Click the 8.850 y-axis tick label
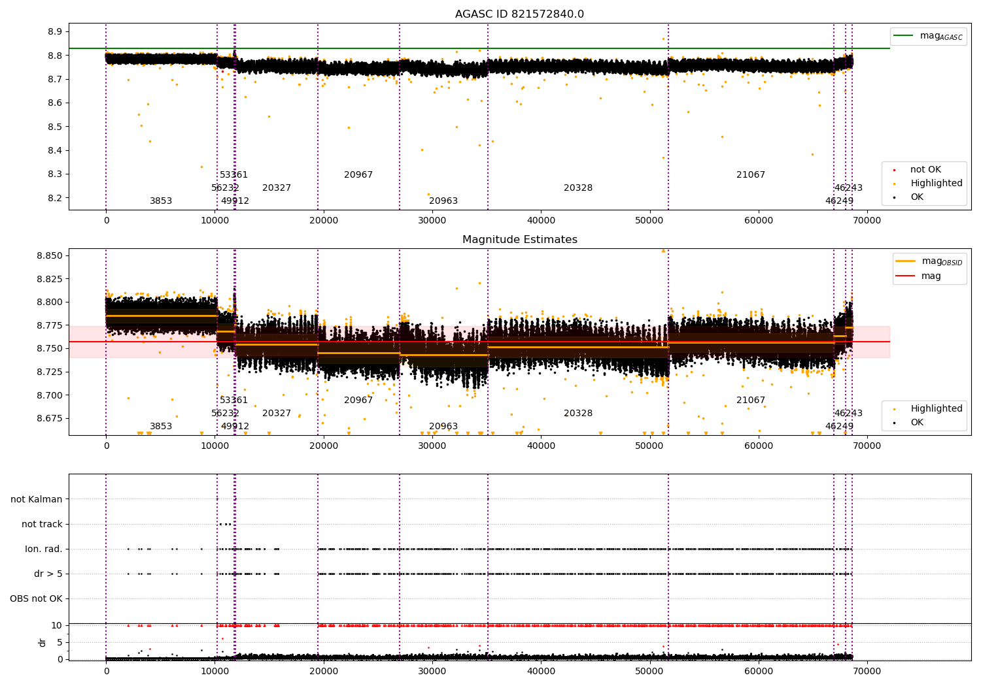981x686 pixels. click(50, 255)
